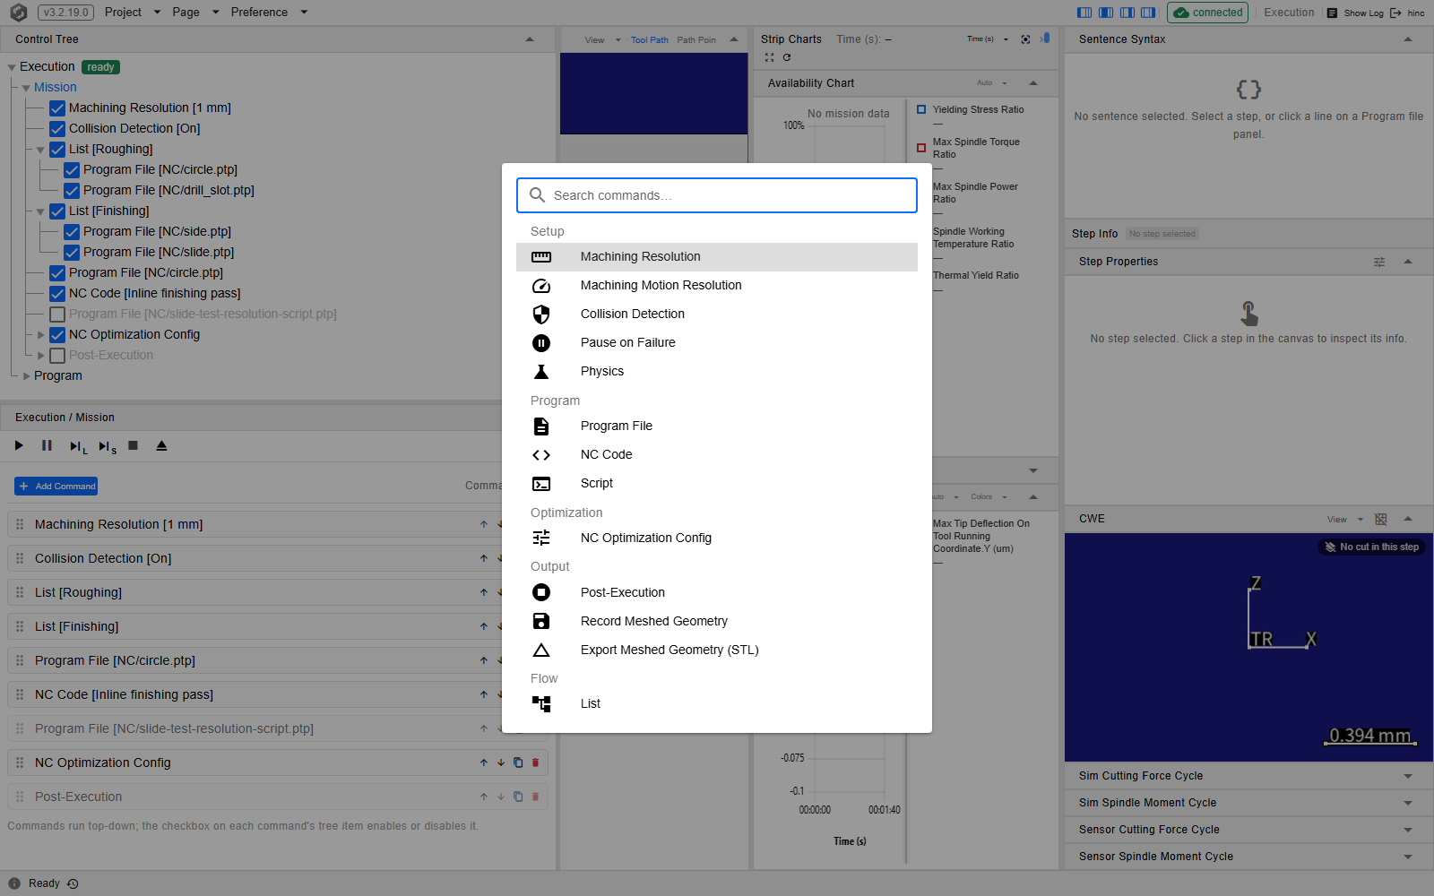This screenshot has width=1434, height=896.
Task: Step to next step (S) button
Action: pyautogui.click(x=107, y=446)
